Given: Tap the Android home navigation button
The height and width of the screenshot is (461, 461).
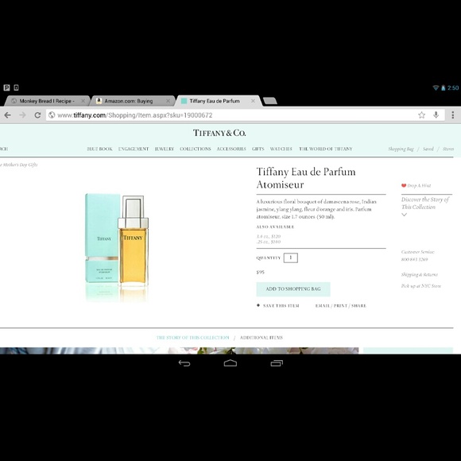Looking at the screenshot, I should click(230, 363).
